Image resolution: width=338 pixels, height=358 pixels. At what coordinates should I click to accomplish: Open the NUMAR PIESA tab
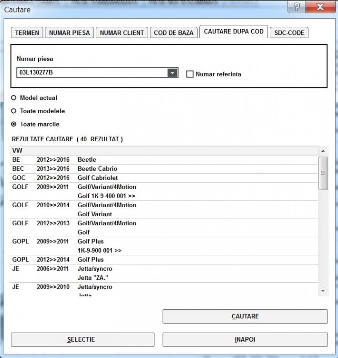pyautogui.click(x=69, y=33)
